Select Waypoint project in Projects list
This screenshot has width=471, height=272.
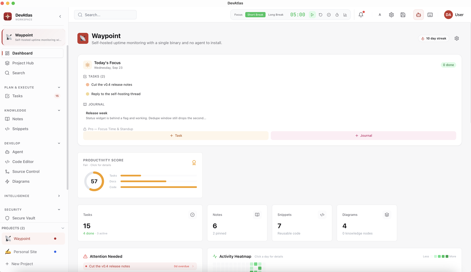(33, 239)
